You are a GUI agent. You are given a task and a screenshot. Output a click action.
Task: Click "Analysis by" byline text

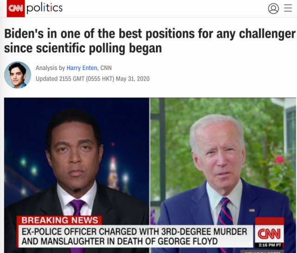click(x=50, y=68)
